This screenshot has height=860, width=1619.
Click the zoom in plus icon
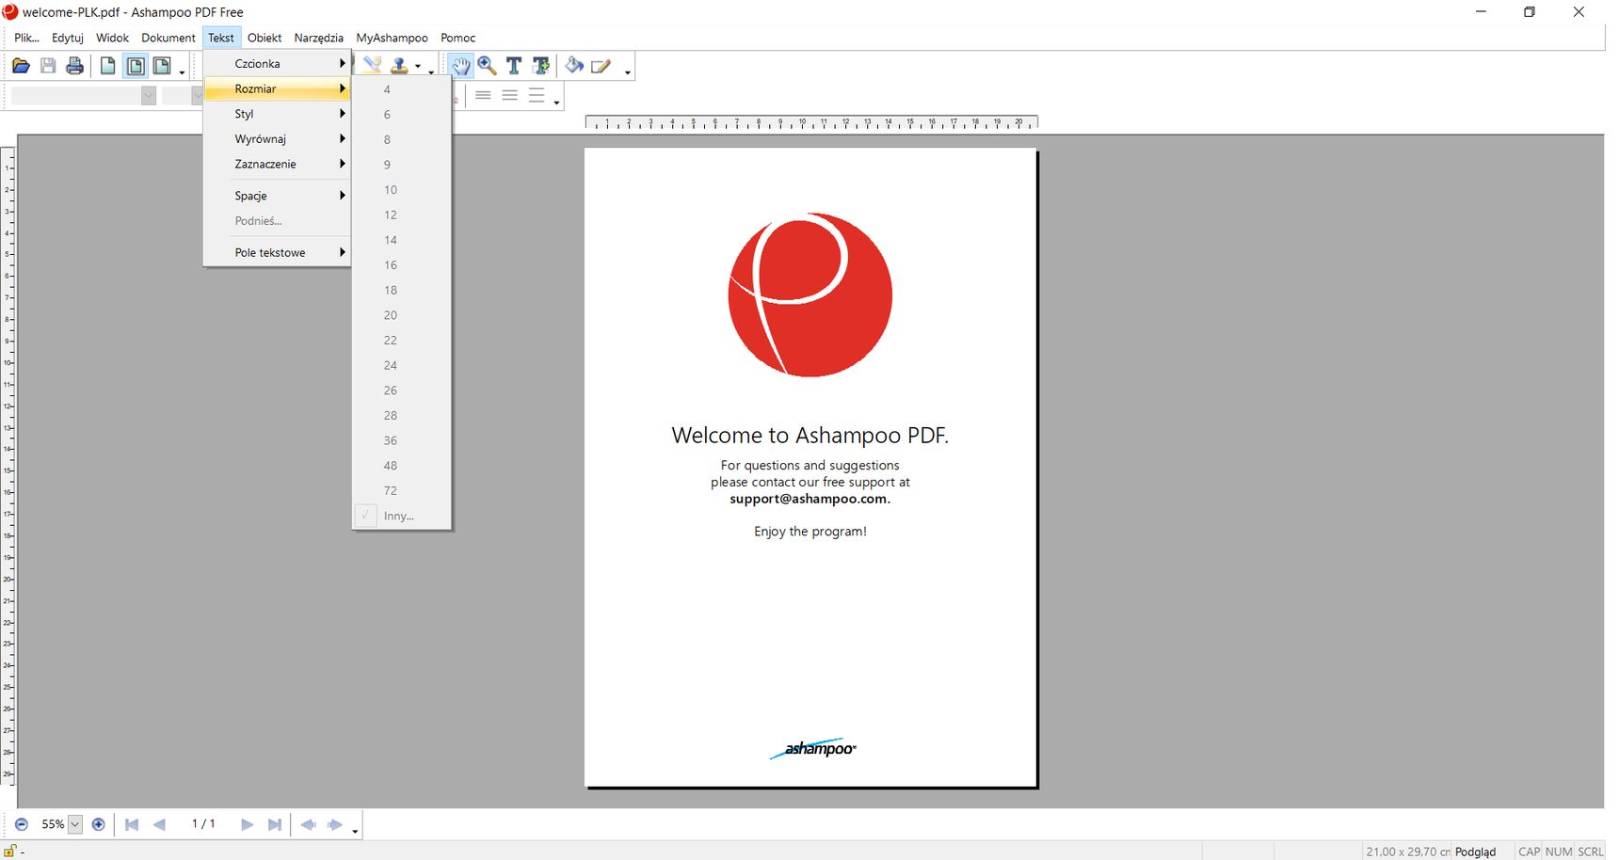(98, 824)
